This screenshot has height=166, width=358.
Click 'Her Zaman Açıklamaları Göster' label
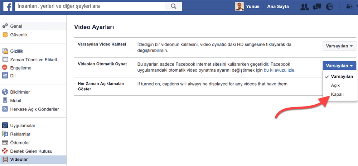click(x=101, y=86)
